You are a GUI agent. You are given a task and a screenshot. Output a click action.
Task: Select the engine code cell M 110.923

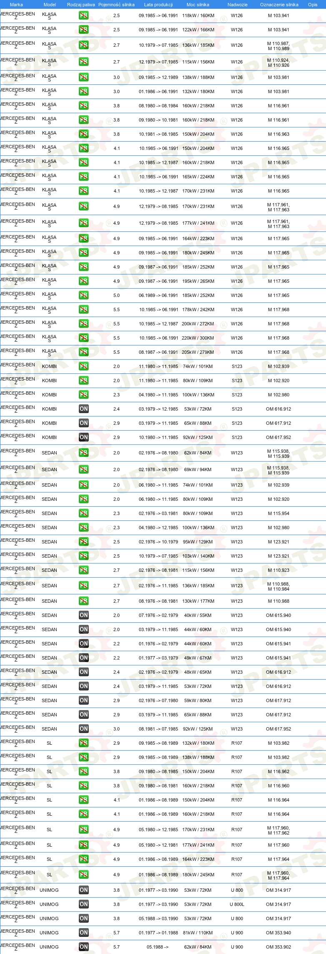point(278,570)
